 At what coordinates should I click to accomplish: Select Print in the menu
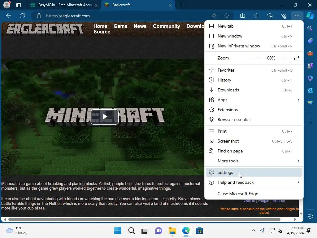(x=254, y=131)
